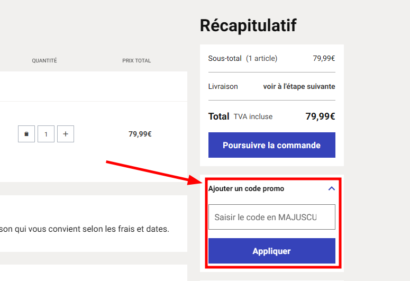Image resolution: width=410 pixels, height=281 pixels.
Task: Click the QUANTITÉ column header
Action: click(44, 61)
